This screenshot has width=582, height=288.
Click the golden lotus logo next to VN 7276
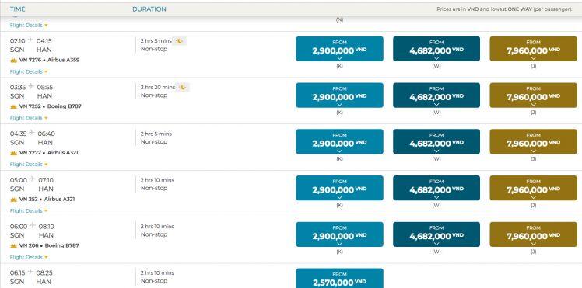pos(14,61)
